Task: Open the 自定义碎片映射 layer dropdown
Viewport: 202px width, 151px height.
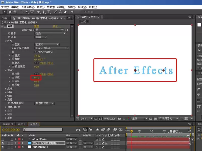Action: pos(52,48)
